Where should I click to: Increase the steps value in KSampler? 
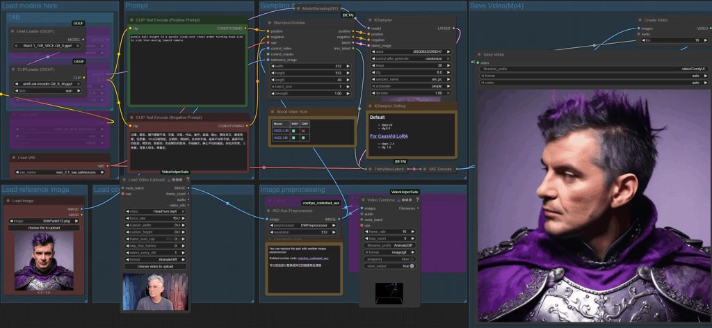coord(449,65)
